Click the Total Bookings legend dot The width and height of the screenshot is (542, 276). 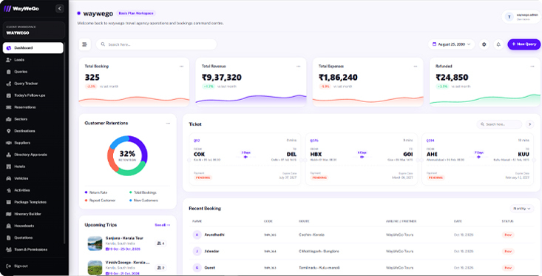click(x=131, y=192)
